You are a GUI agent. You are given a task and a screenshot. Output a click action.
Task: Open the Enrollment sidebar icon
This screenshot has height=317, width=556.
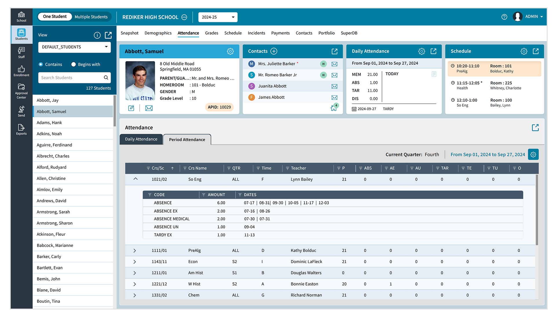coord(21,71)
